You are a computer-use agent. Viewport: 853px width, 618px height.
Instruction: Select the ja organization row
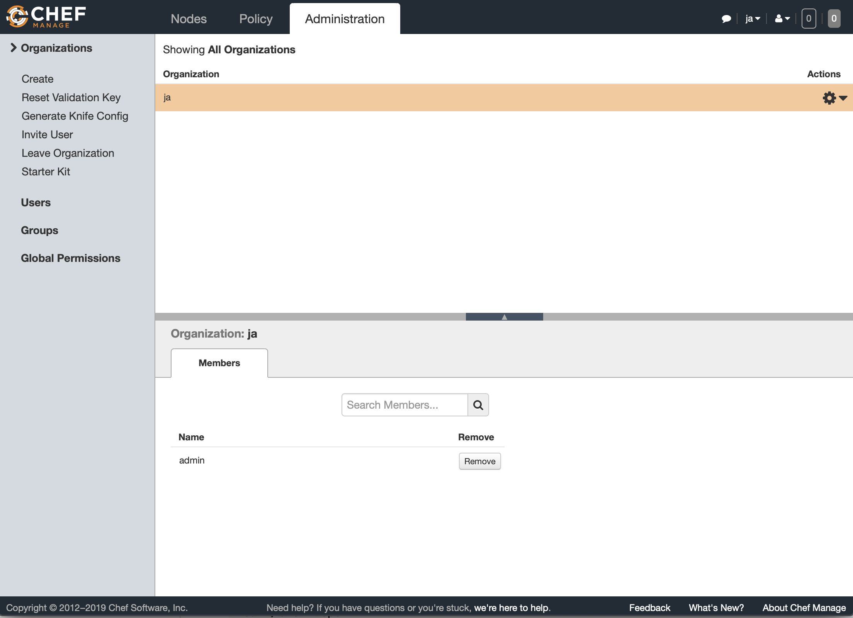pyautogui.click(x=504, y=98)
